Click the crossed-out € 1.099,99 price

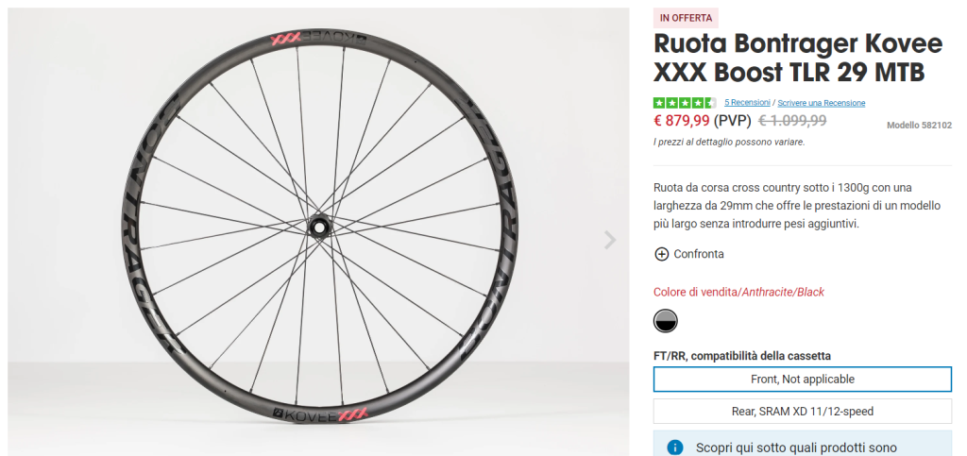pos(792,121)
